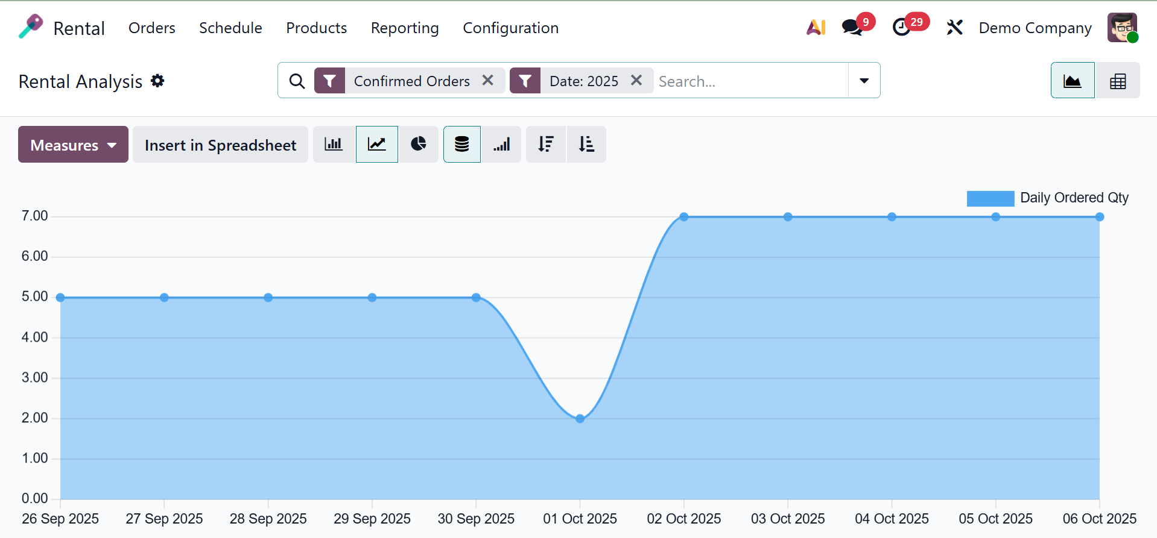Sort chart in descending order
1157x538 pixels.
click(546, 145)
